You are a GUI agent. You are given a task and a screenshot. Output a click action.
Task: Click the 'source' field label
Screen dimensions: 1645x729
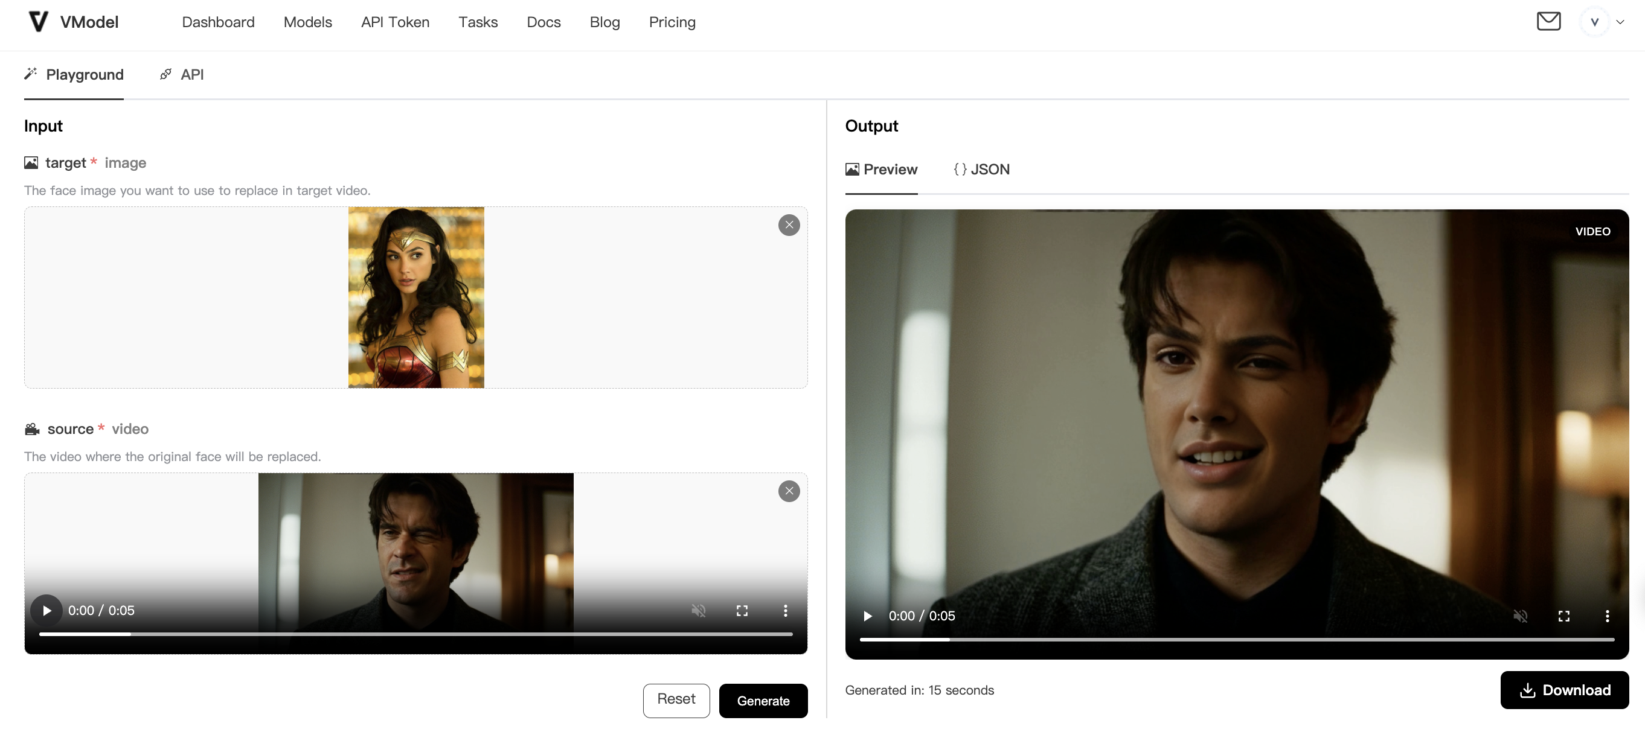pyautogui.click(x=70, y=429)
